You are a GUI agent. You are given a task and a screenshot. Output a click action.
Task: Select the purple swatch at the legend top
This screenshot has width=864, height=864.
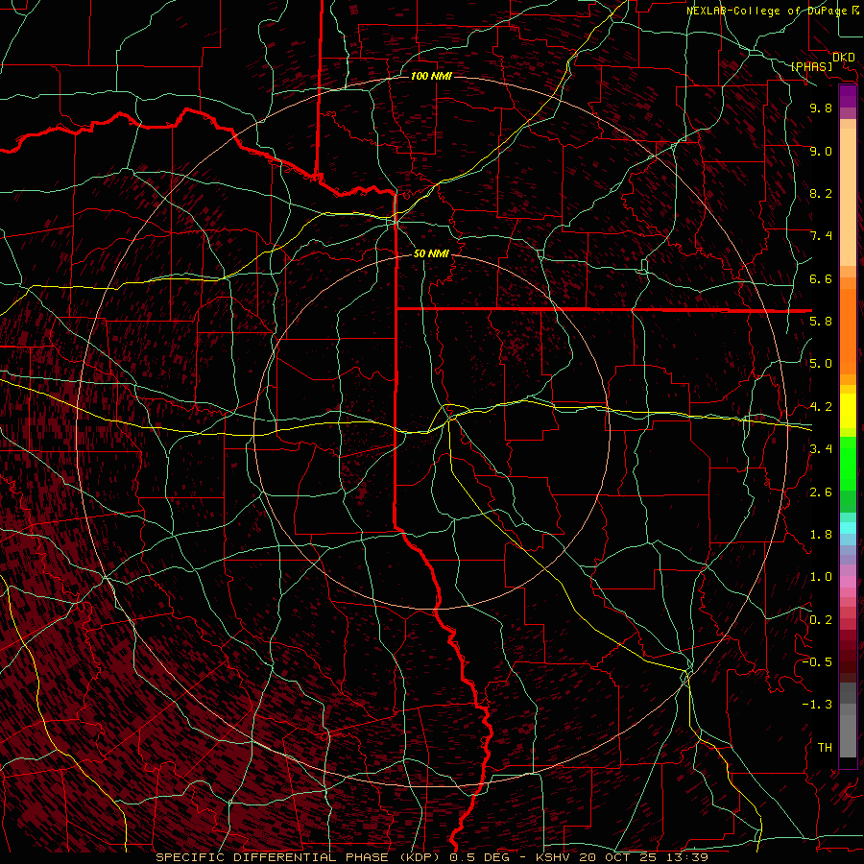(x=848, y=96)
